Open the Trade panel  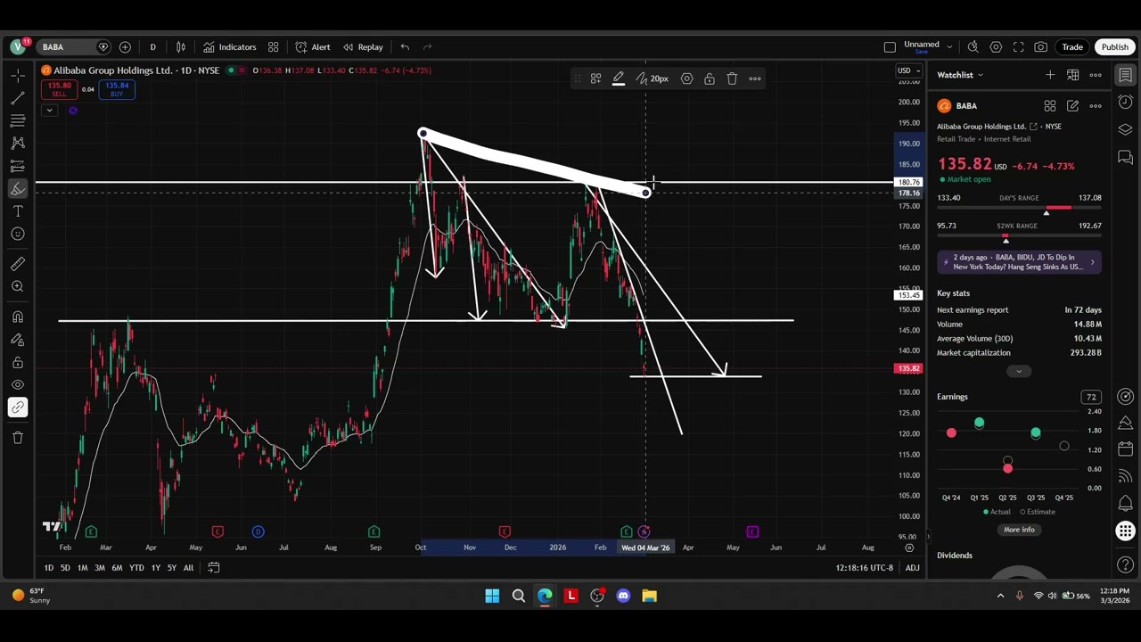click(1072, 47)
